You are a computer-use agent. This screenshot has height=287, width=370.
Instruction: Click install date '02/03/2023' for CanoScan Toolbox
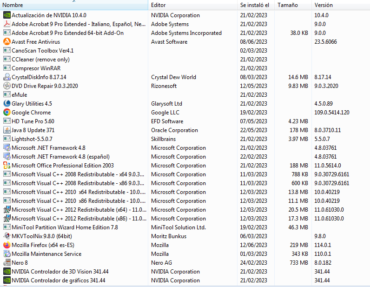coord(253,51)
